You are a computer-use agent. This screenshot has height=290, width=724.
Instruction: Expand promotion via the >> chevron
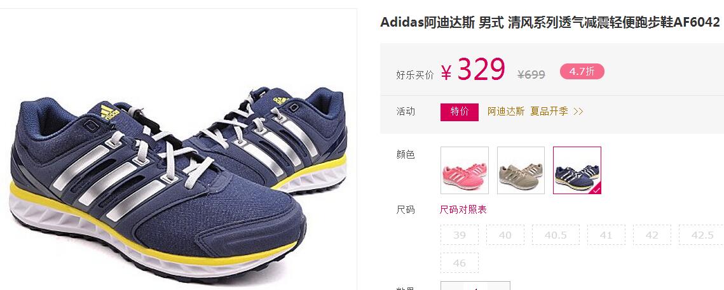578,111
